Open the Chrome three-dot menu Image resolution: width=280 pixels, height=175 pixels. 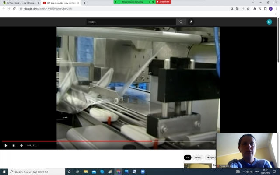point(276,8)
